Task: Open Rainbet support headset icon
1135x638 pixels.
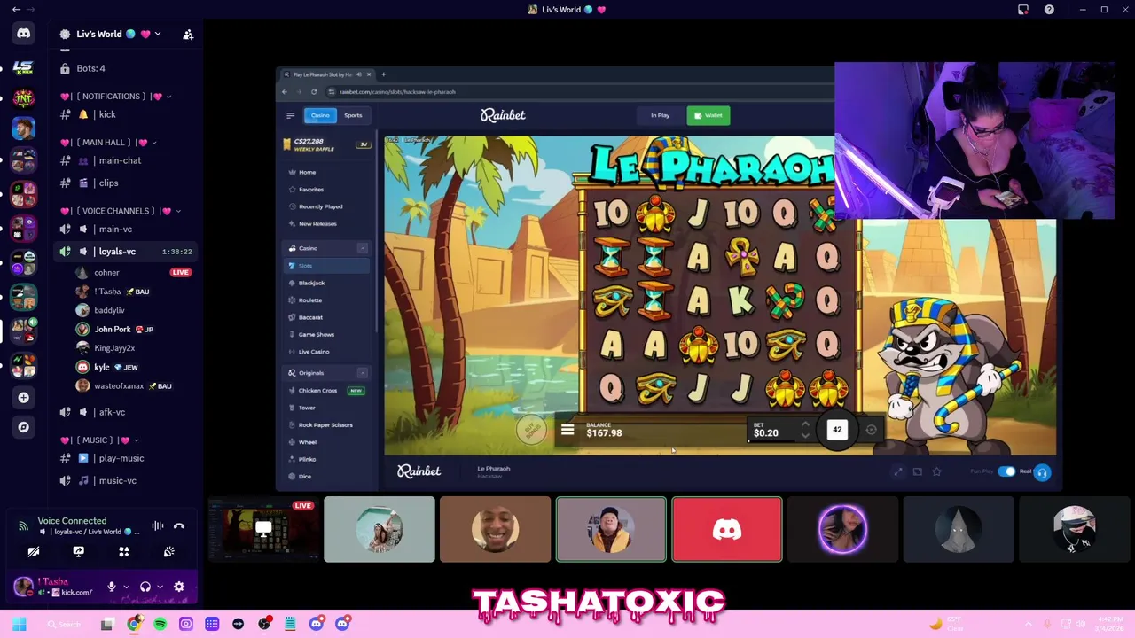Action: [1042, 472]
